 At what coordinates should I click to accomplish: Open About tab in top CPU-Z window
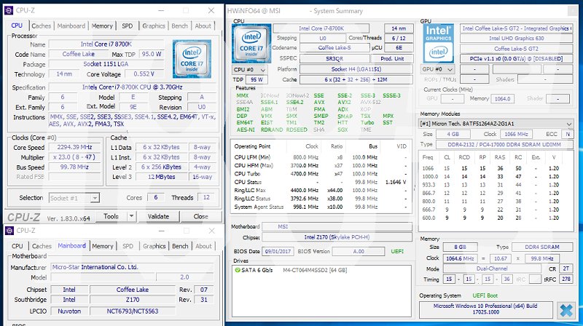click(203, 25)
